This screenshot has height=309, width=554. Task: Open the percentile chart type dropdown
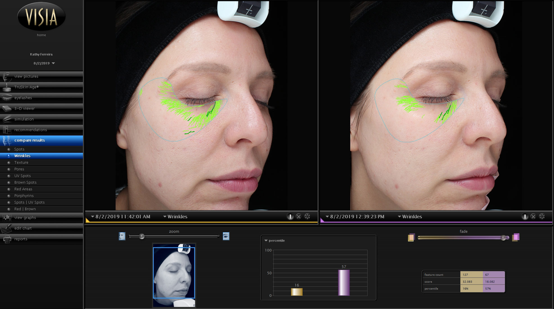coord(274,240)
